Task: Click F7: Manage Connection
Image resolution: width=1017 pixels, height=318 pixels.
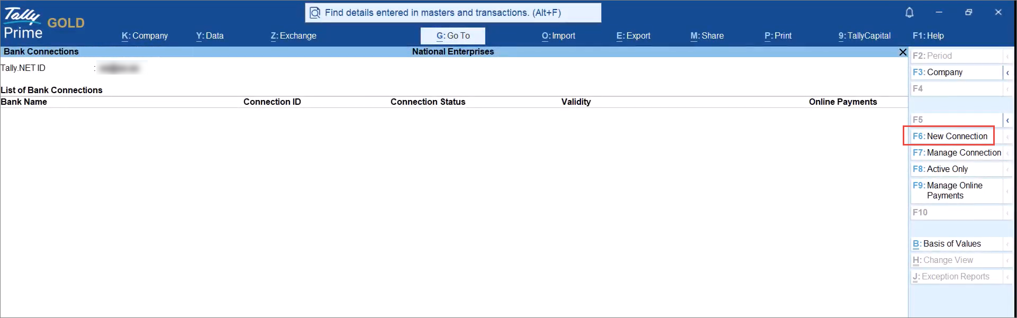Action: tap(957, 152)
